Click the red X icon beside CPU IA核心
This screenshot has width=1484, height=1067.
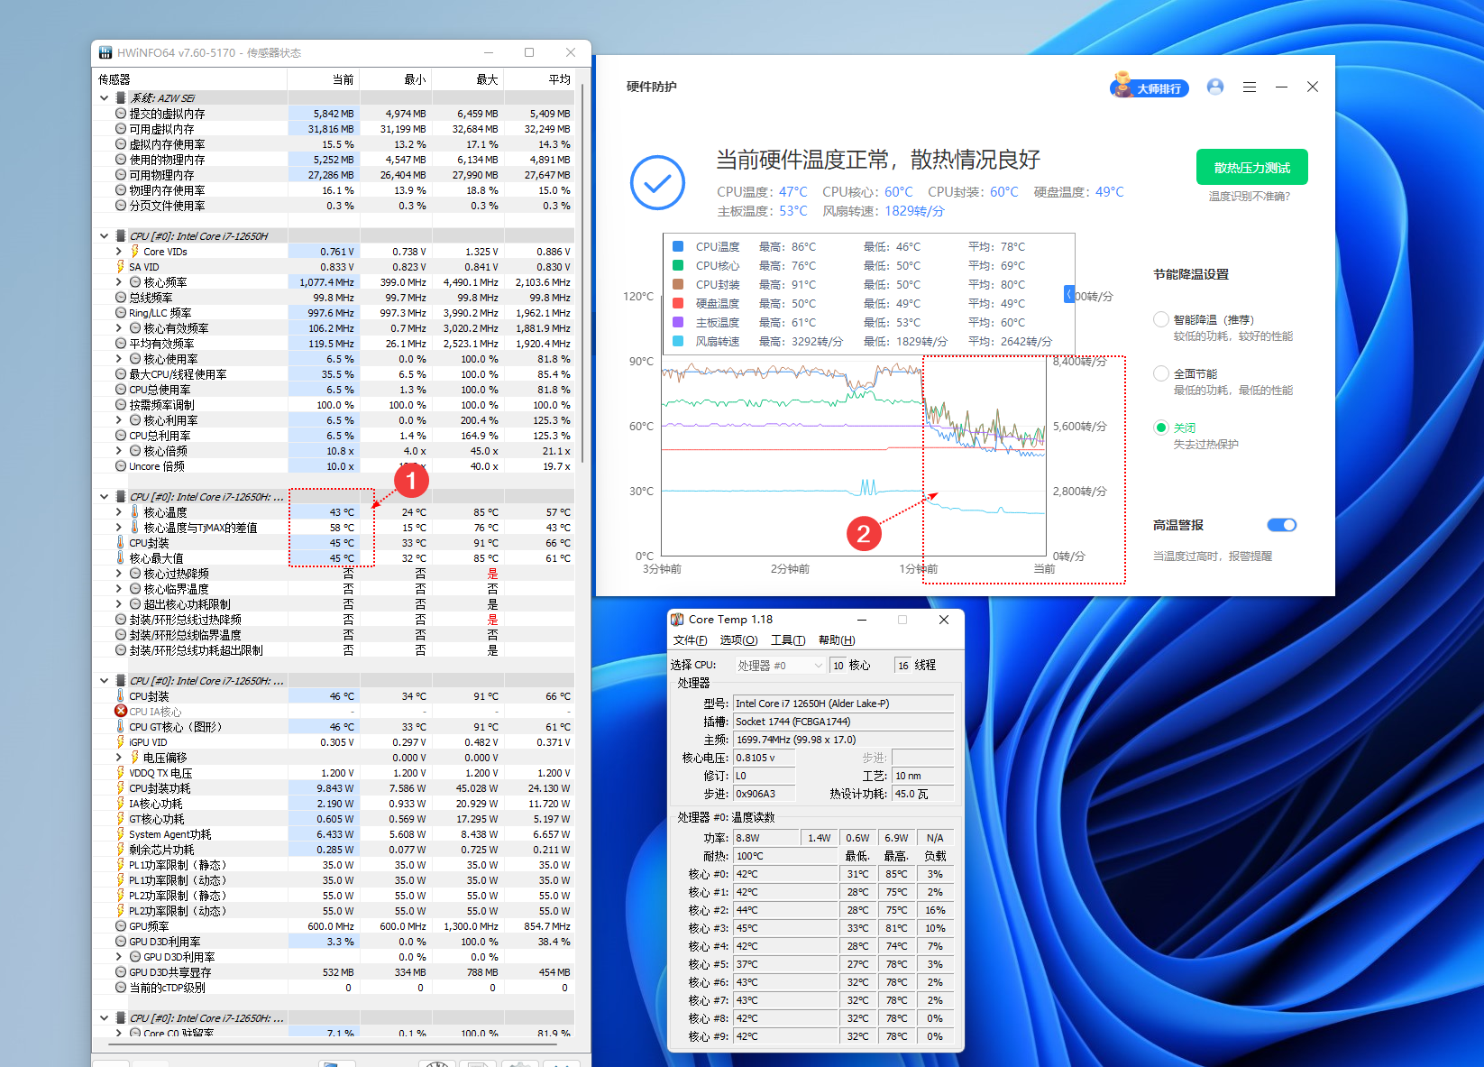(121, 712)
